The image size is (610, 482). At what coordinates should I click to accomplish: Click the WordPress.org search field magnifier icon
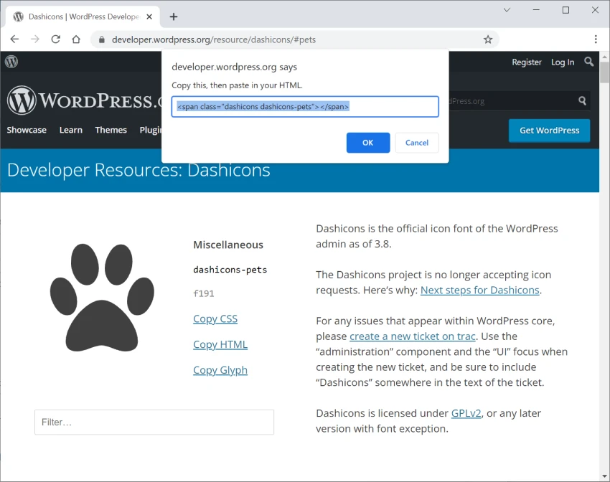coord(582,101)
